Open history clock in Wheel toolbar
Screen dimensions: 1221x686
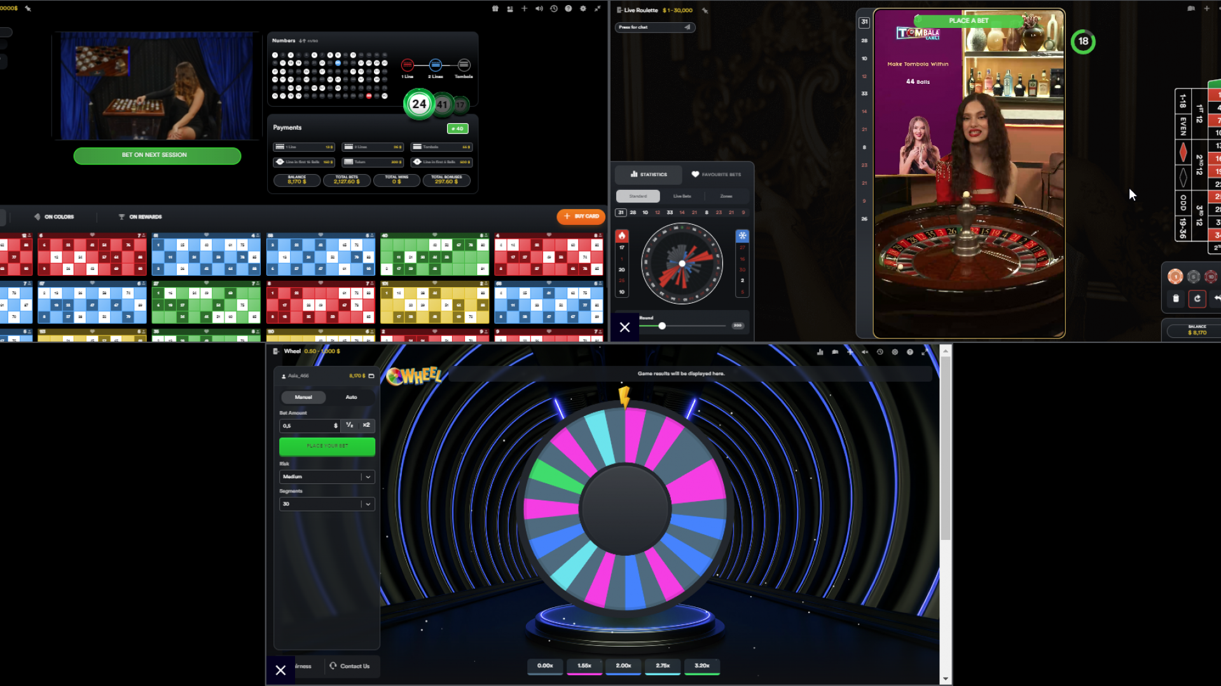click(x=880, y=351)
